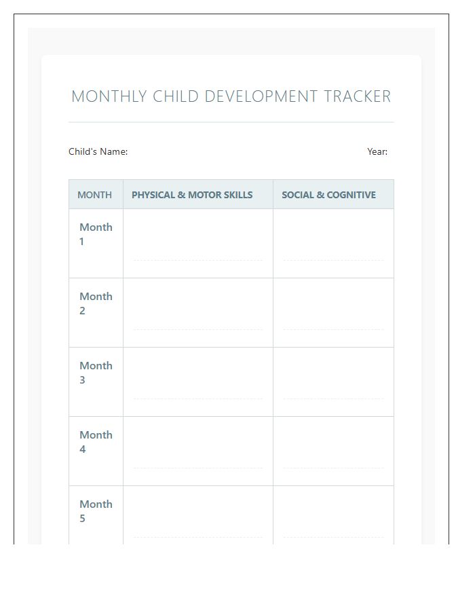This screenshot has width=475, height=611.
Task: Select the MONTH column header
Action: (x=96, y=194)
